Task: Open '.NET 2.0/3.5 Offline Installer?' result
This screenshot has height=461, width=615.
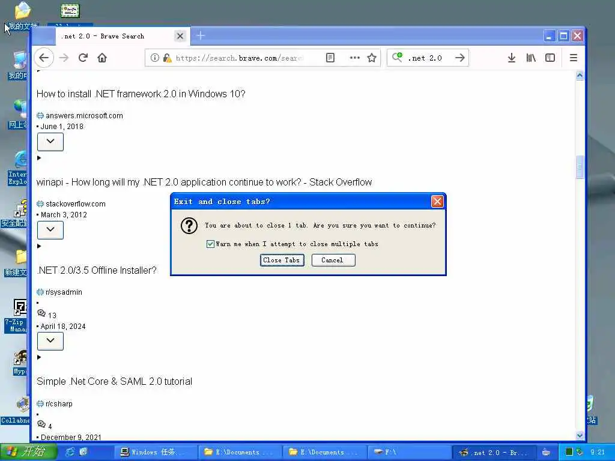Action: point(97,271)
